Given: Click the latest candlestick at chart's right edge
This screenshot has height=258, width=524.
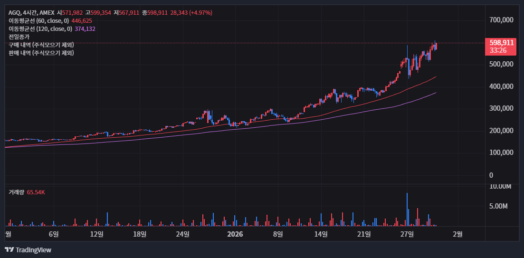Looking at the screenshot, I should [436, 46].
